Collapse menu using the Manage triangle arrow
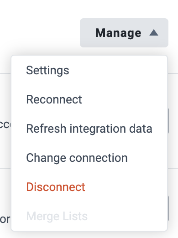This screenshot has width=178, height=238. [154, 33]
